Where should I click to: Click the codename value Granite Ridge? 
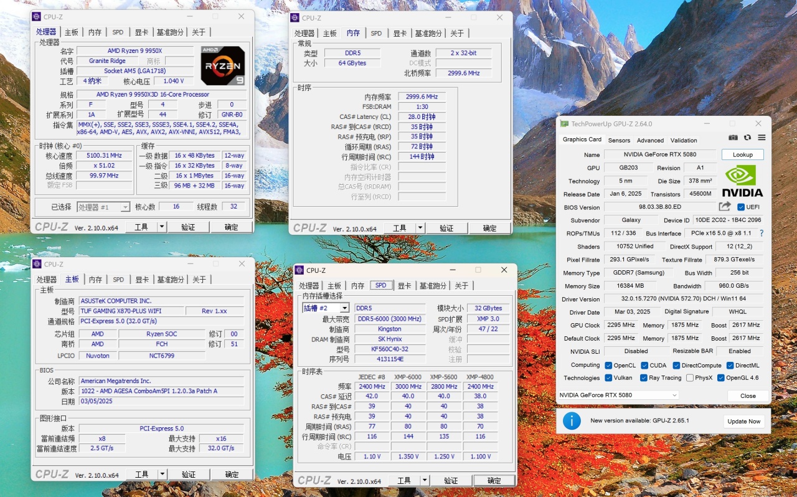pyautogui.click(x=107, y=61)
